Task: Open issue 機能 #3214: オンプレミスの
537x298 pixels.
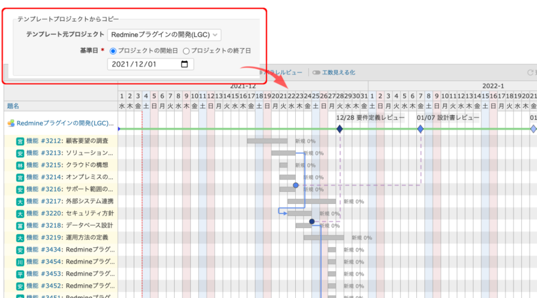Action: (x=70, y=177)
